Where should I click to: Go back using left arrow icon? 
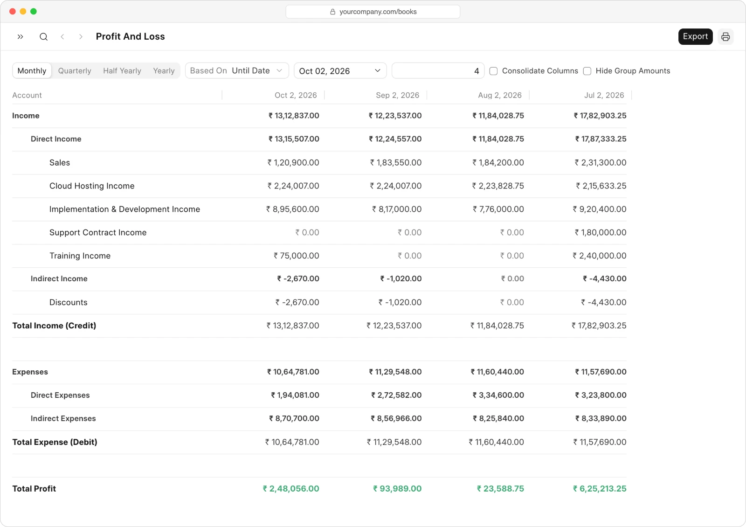[62, 37]
